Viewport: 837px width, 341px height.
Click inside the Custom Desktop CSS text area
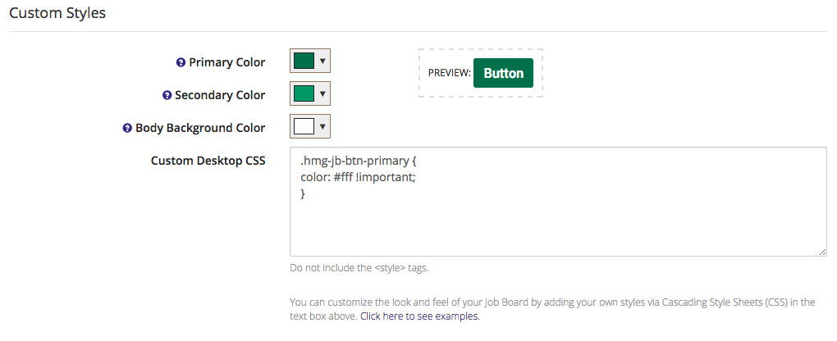(x=558, y=202)
